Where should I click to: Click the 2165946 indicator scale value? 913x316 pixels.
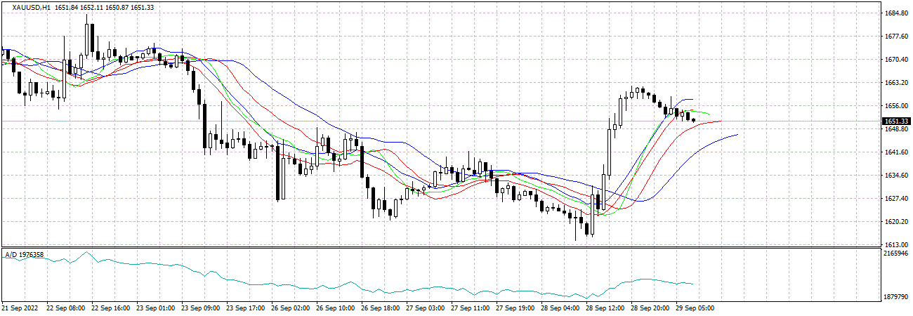click(896, 253)
